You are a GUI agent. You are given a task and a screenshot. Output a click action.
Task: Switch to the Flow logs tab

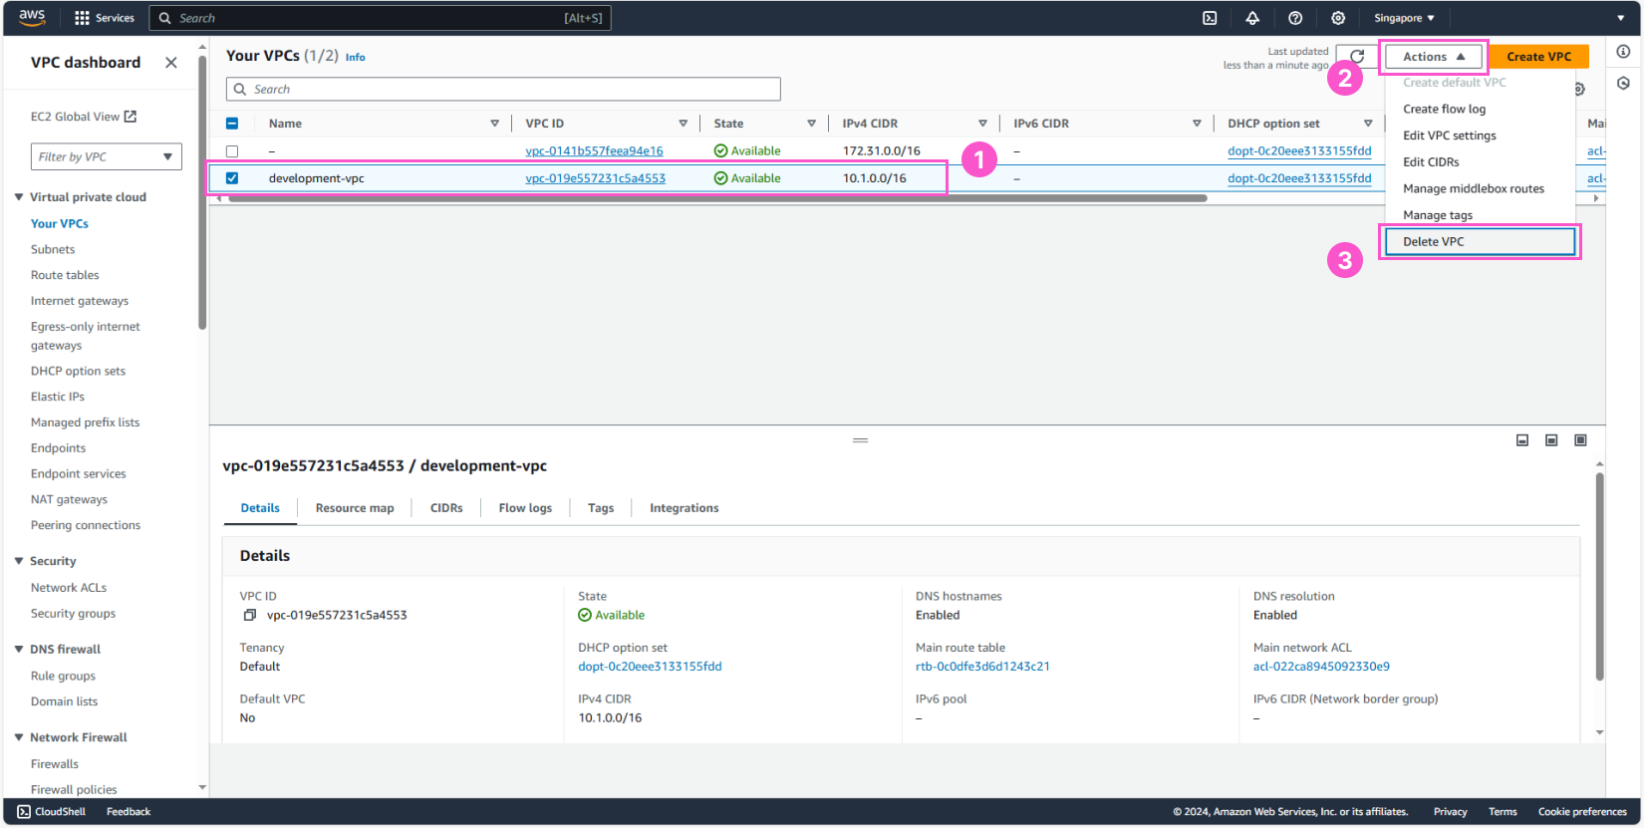pyautogui.click(x=525, y=508)
